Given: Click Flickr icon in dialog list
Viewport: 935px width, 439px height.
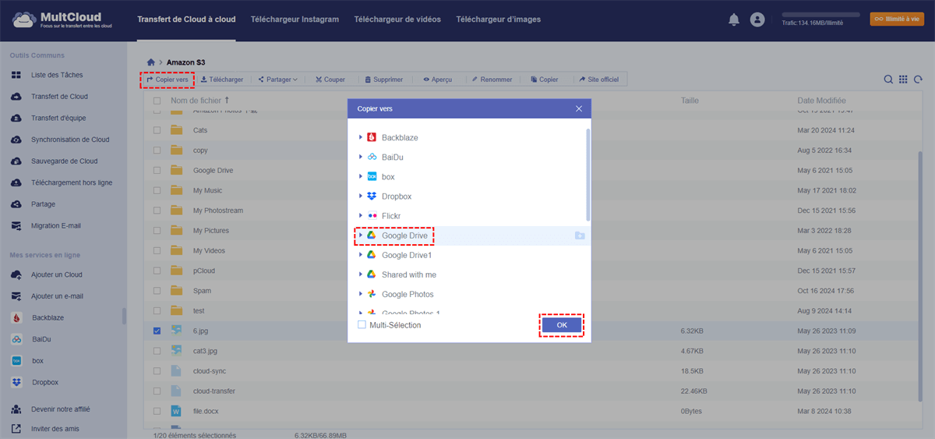Looking at the screenshot, I should coord(372,216).
